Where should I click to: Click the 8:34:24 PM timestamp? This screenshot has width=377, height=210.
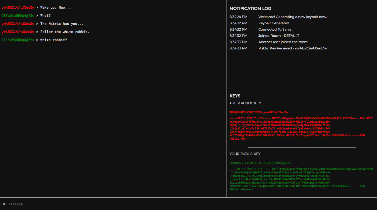pyautogui.click(x=239, y=17)
